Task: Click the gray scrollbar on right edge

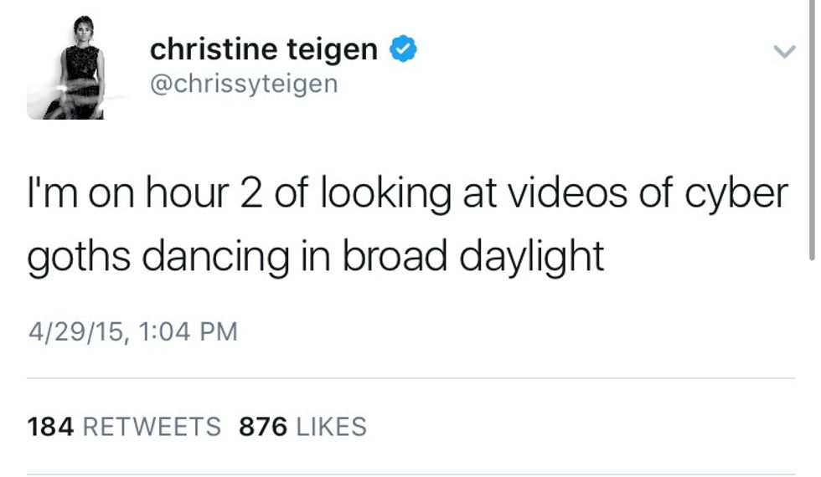Action: 812,134
